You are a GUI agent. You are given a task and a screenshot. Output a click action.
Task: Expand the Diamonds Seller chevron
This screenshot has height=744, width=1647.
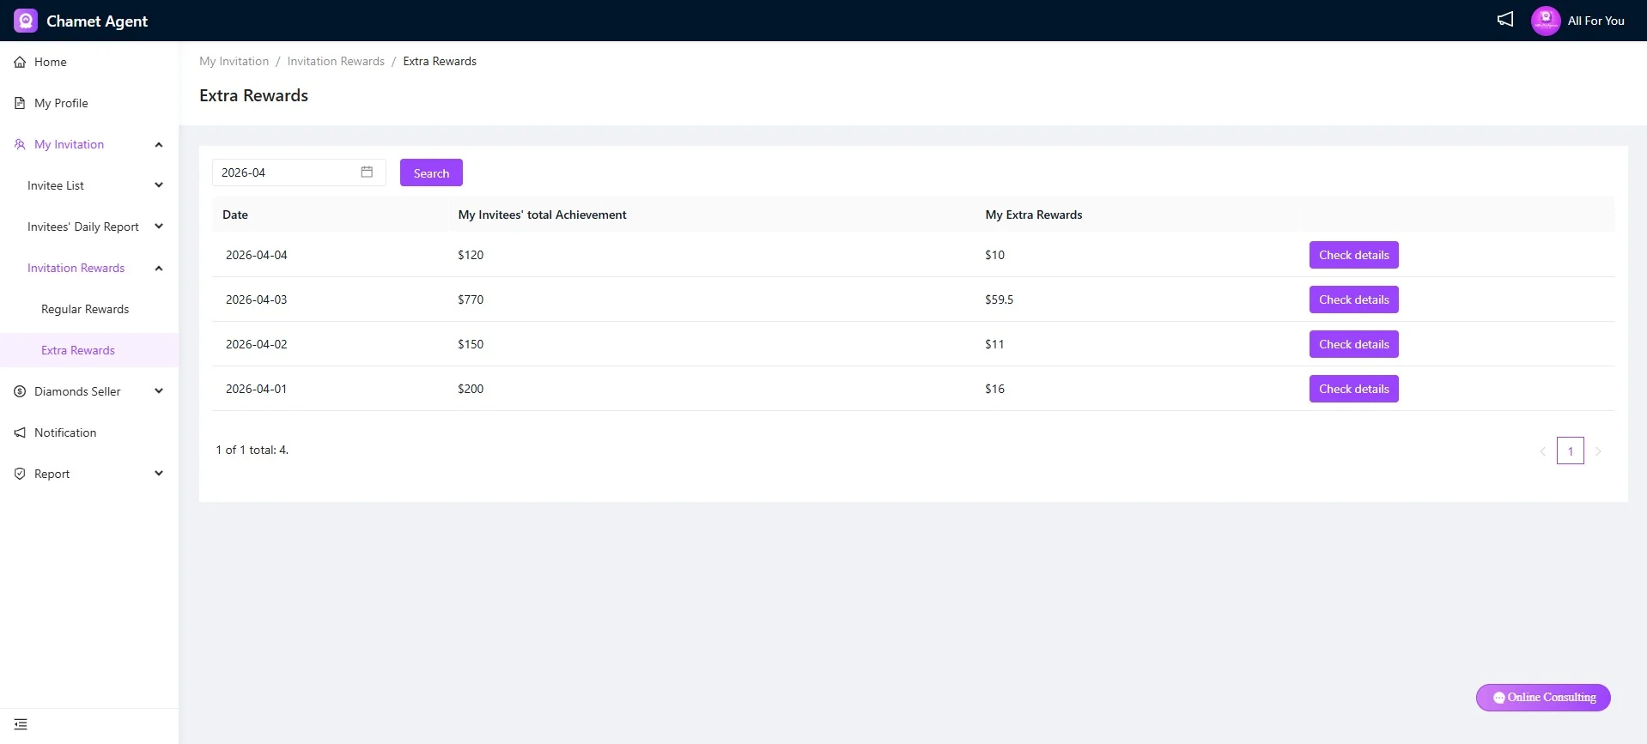[x=159, y=391]
